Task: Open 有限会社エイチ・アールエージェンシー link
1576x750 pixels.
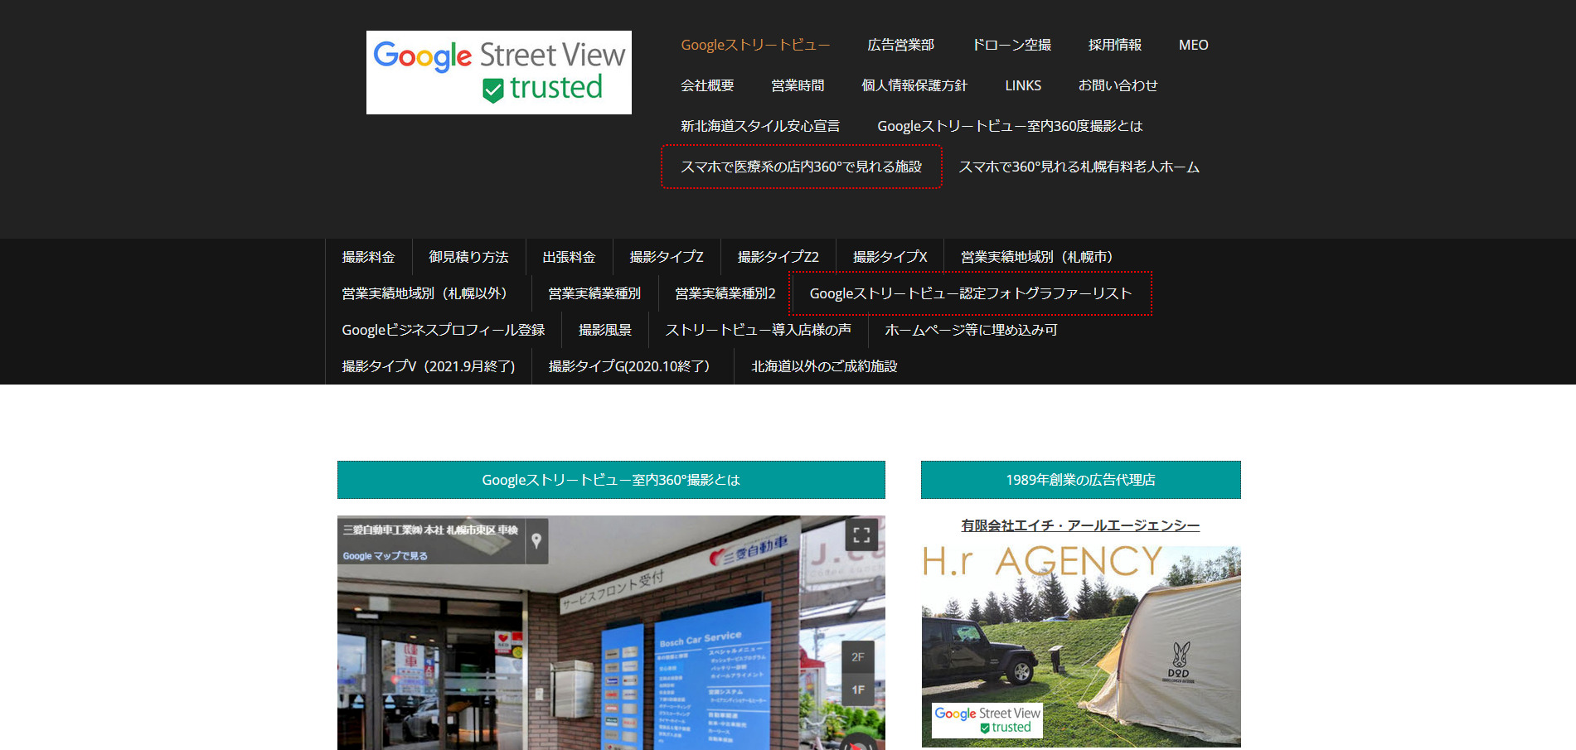Action: (1080, 525)
